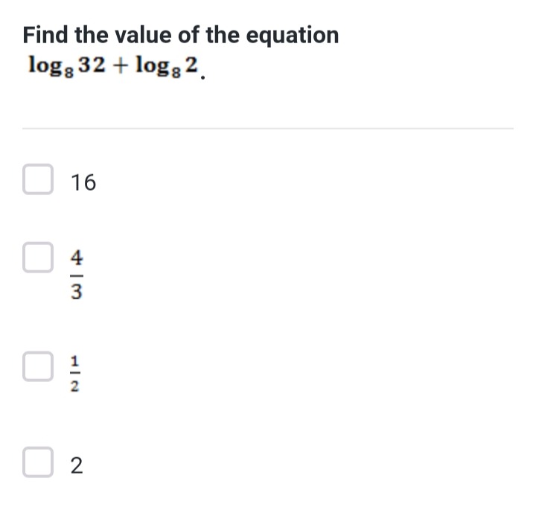The width and height of the screenshot is (536, 510).
Task: Tick the checkbox next to 4/3
Action: pyautogui.click(x=38, y=258)
